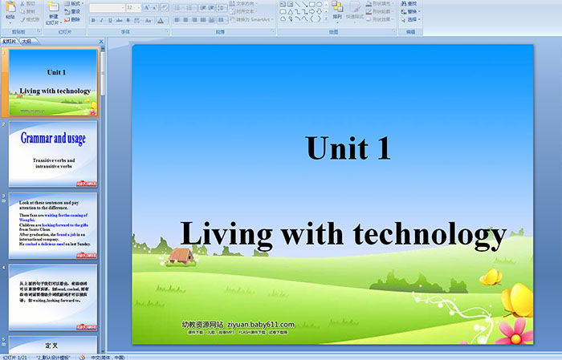Open the Select 选择 menu

411,19
